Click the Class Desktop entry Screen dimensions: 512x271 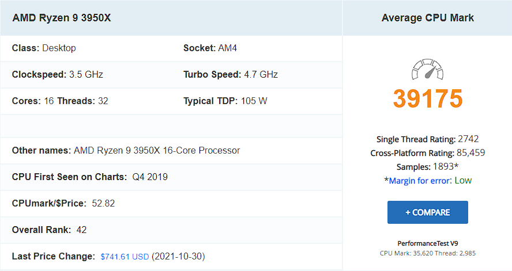pos(44,48)
